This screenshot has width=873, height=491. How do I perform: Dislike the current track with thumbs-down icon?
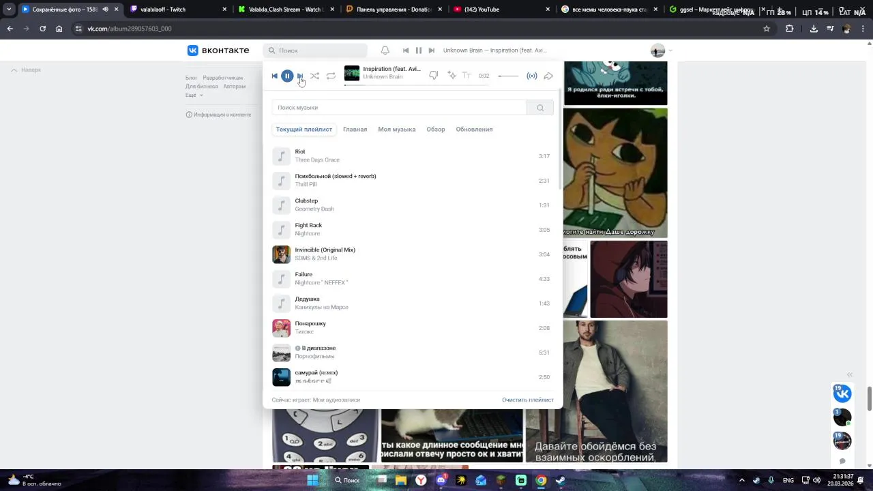pyautogui.click(x=433, y=76)
